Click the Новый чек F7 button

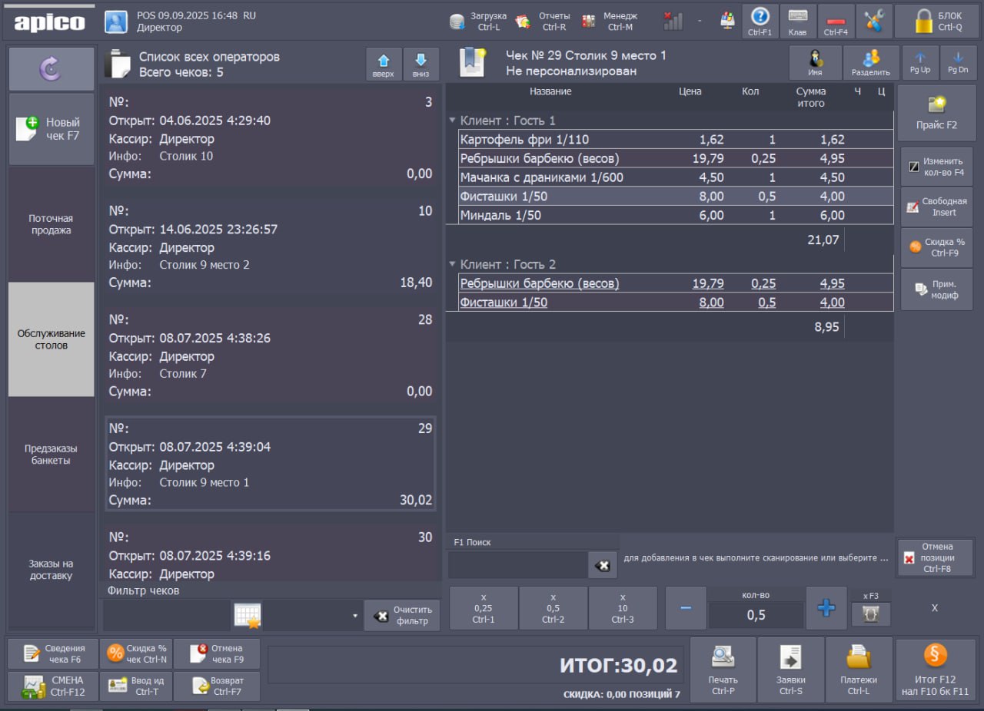click(x=52, y=129)
